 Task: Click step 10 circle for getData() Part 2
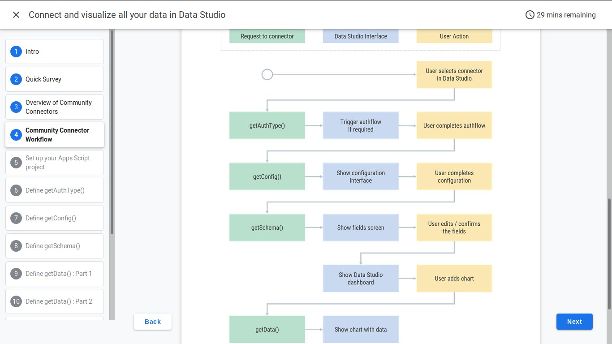coord(16,301)
